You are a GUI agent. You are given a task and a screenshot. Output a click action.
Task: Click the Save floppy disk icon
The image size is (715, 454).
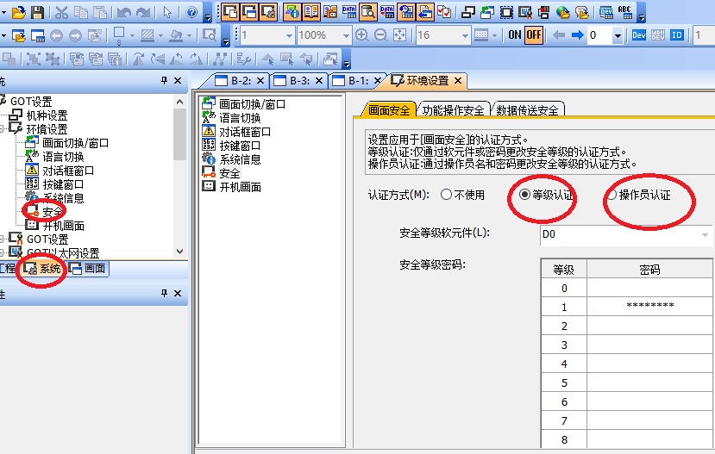[x=38, y=12]
